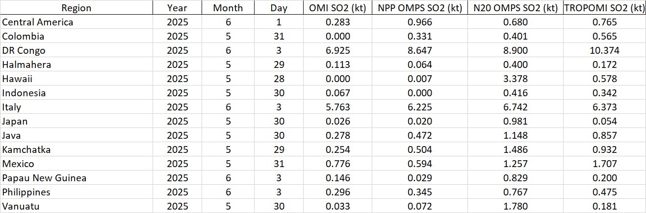
Task: Click the DR Congo row label
Action: [x=22, y=50]
